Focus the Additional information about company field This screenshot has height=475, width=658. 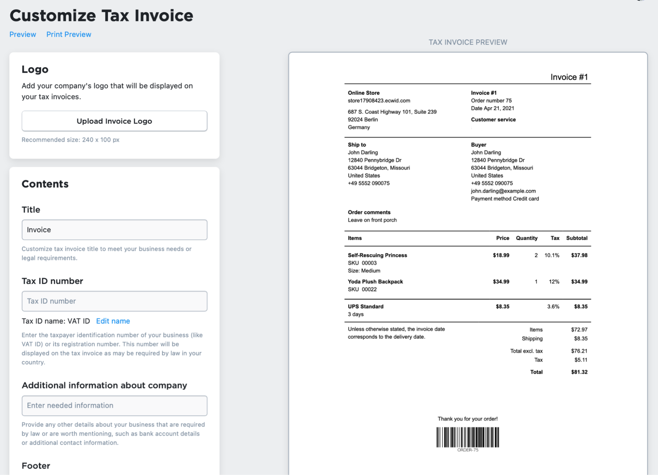(114, 406)
